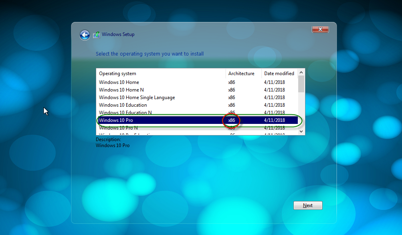Click the scrollbar up arrow in list
The width and height of the screenshot is (402, 235).
point(301,72)
